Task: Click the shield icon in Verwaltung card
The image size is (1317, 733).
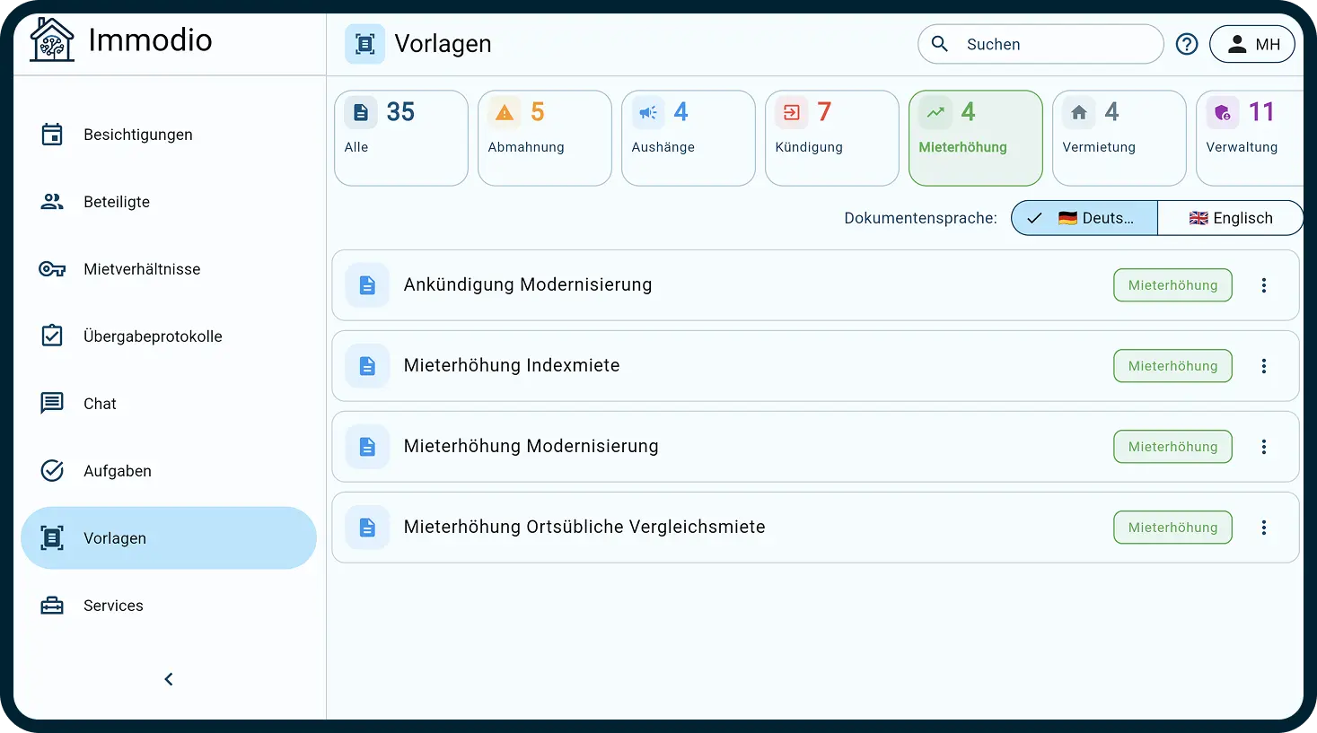Action: [x=1223, y=112]
